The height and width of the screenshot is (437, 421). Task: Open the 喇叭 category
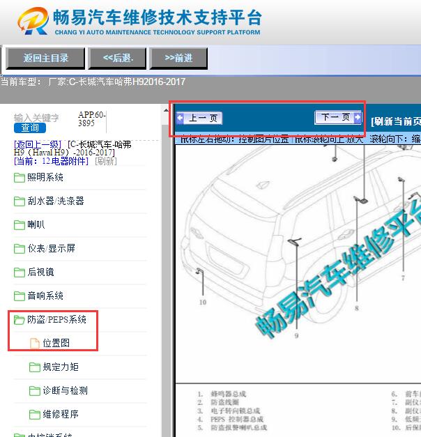[36, 225]
